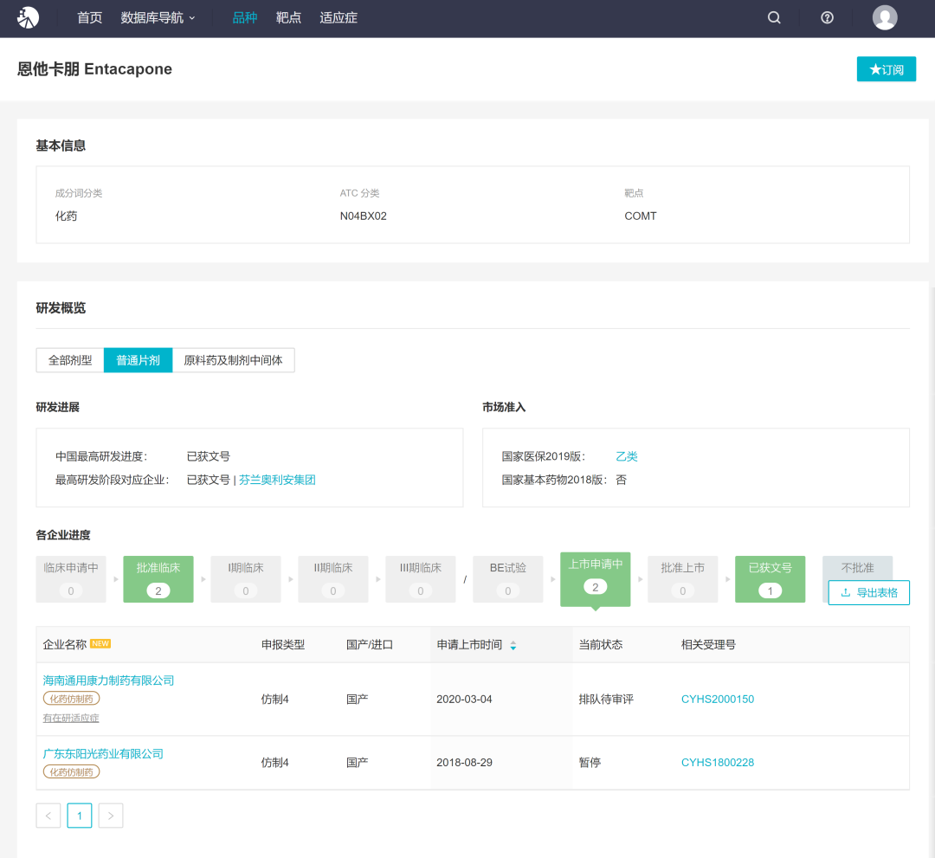Click 化药仿制药 tag under 海南通用康力
This screenshot has width=935, height=858.
[x=72, y=699]
